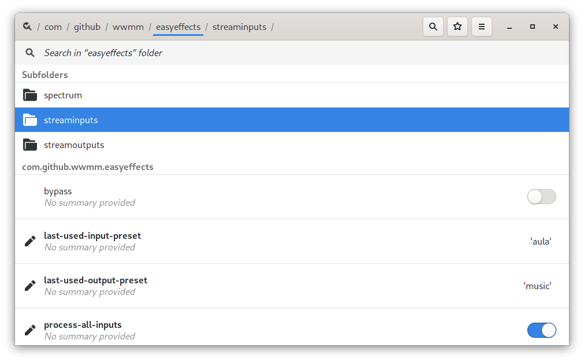This screenshot has width=584, height=362.
Task: Click the folder icon next to spectrum
Action: pyautogui.click(x=30, y=95)
